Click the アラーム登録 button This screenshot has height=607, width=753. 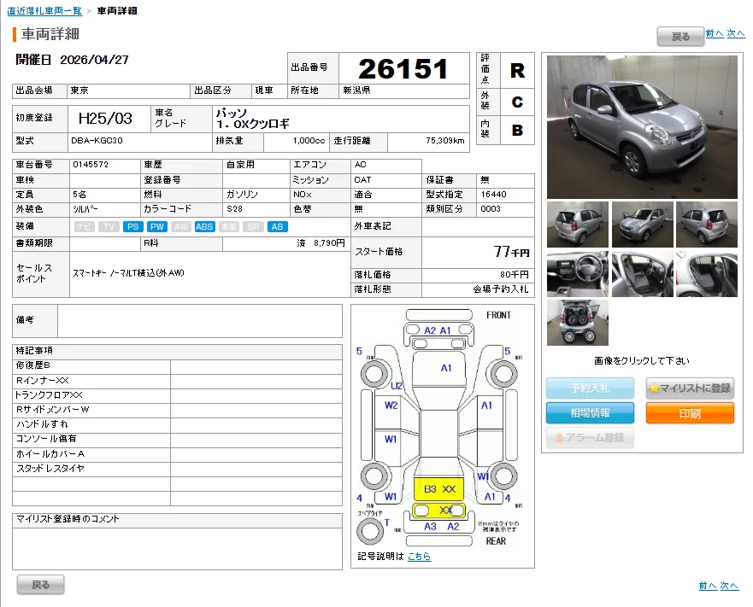(x=590, y=438)
